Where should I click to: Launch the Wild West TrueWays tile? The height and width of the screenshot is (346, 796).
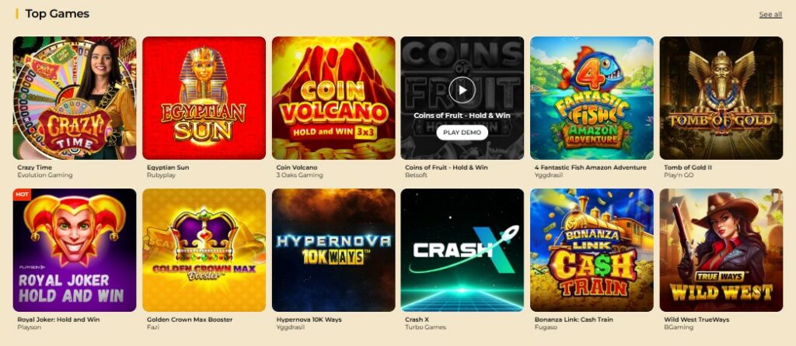721,251
